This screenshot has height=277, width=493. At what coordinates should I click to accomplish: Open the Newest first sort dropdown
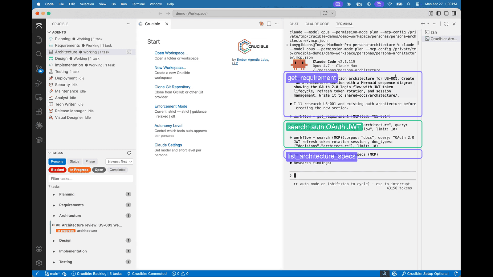119,162
